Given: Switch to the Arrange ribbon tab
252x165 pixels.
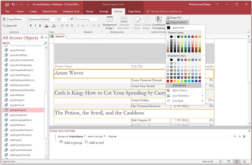Looking at the screenshot, I should point(104,11).
